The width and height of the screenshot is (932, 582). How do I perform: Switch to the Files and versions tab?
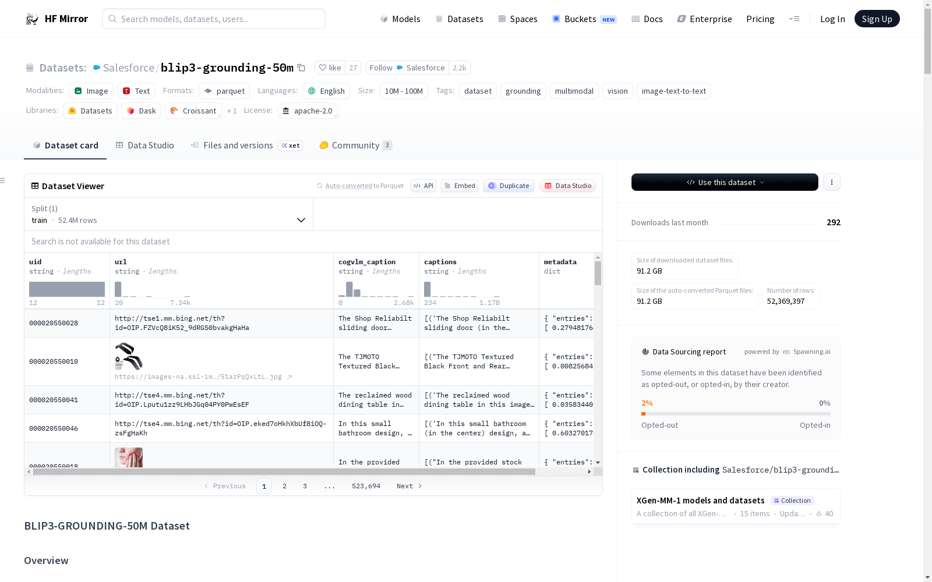pyautogui.click(x=246, y=145)
